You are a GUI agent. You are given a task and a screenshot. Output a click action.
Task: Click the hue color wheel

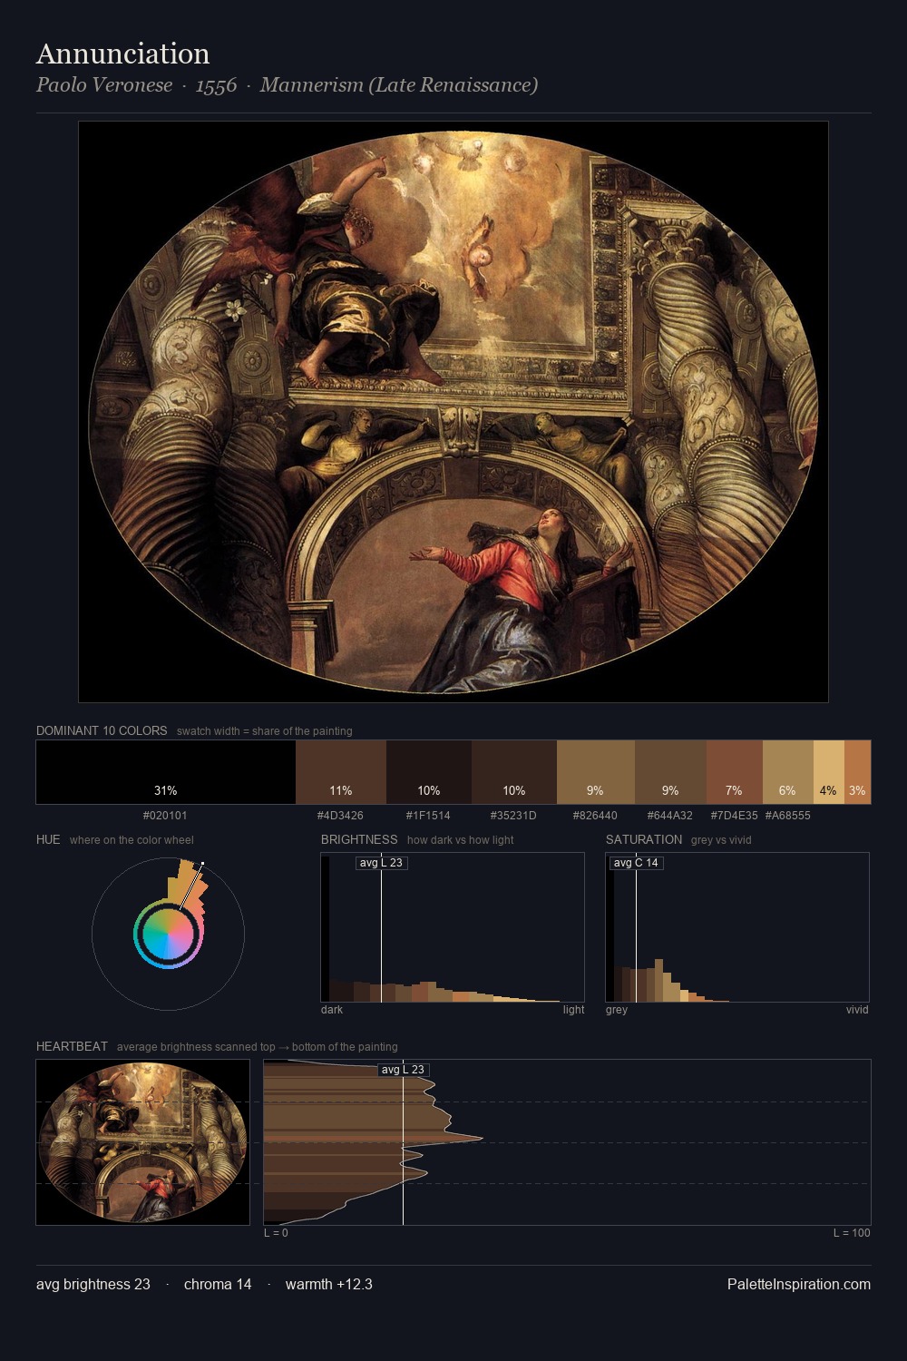point(168,934)
